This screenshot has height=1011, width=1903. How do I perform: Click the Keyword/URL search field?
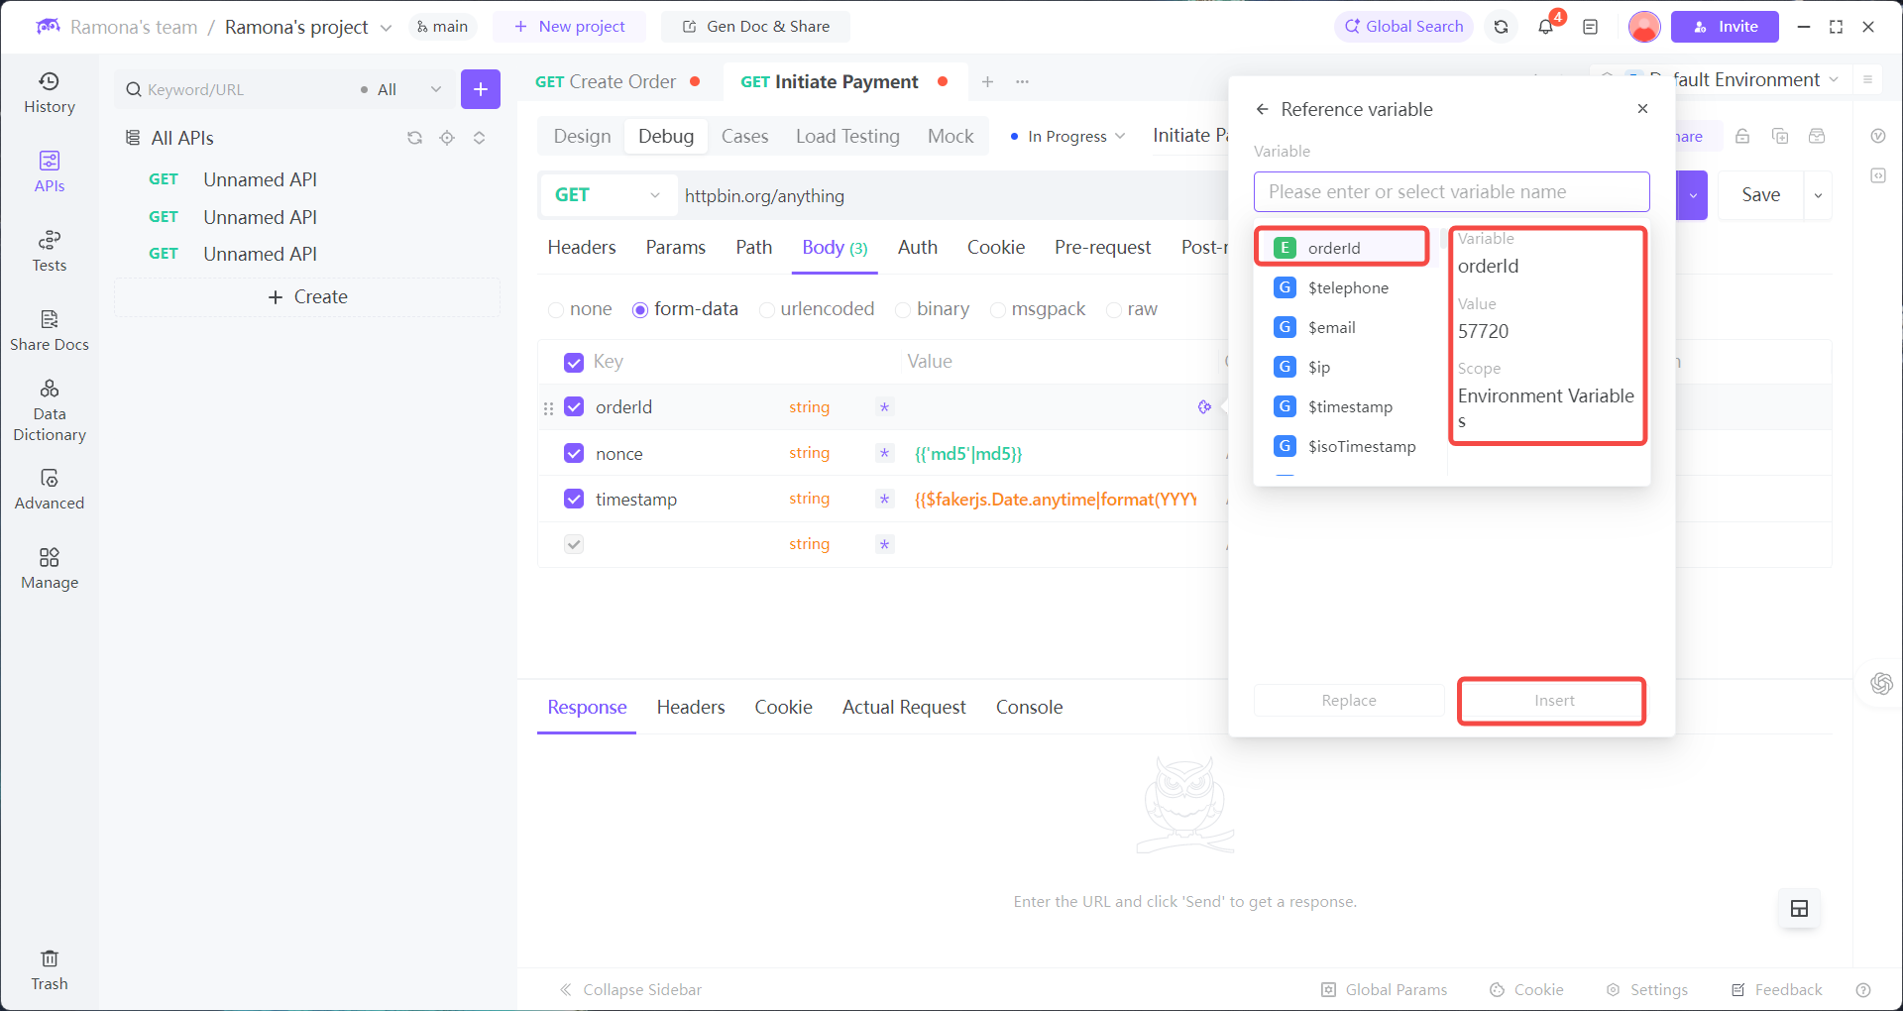[x=238, y=89]
